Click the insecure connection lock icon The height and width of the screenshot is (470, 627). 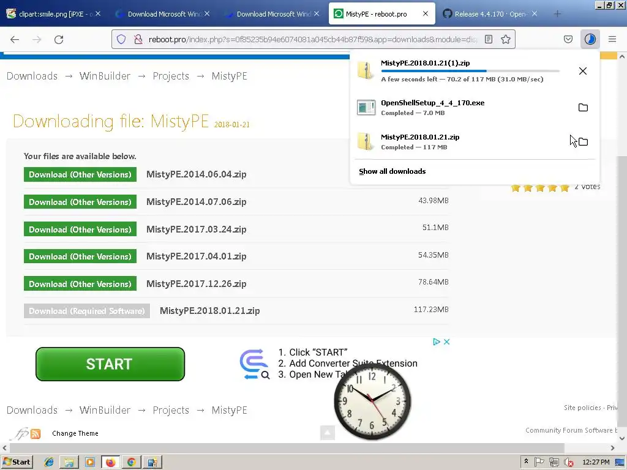point(138,39)
